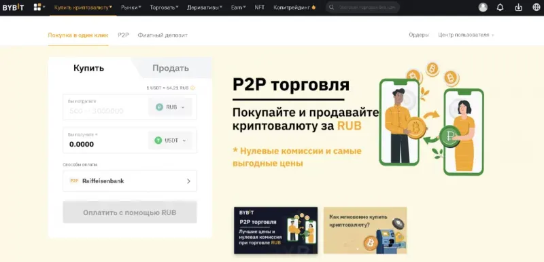Click the P2P badge beside Raiffeisenbank
Screen dimensions: 544x262
coord(74,181)
